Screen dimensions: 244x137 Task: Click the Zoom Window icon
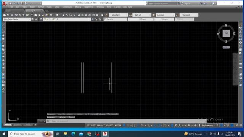[x=71, y=15]
